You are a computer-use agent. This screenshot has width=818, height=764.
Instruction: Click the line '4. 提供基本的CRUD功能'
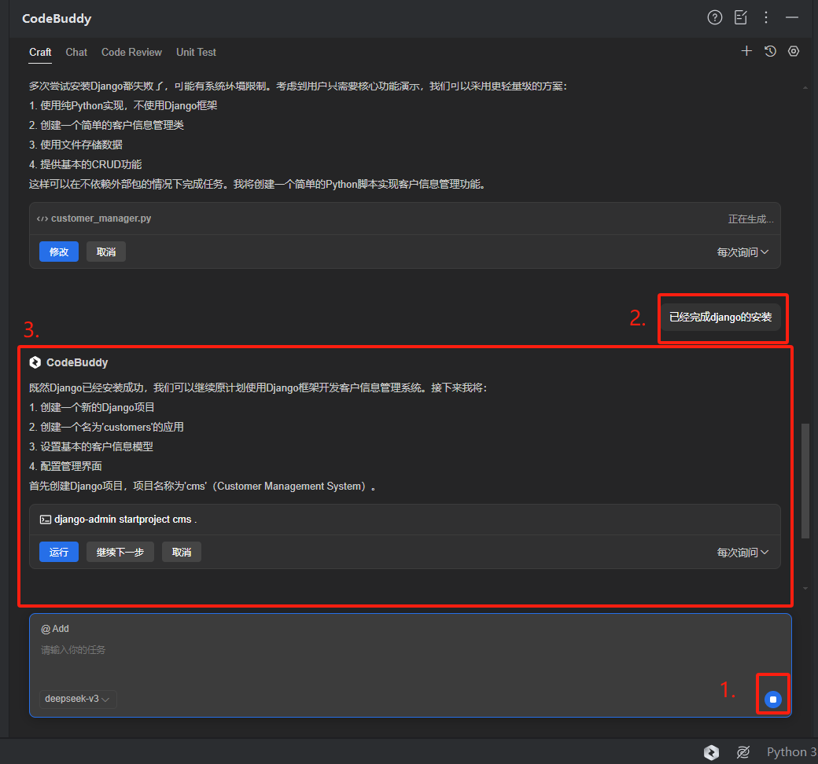[x=86, y=164]
